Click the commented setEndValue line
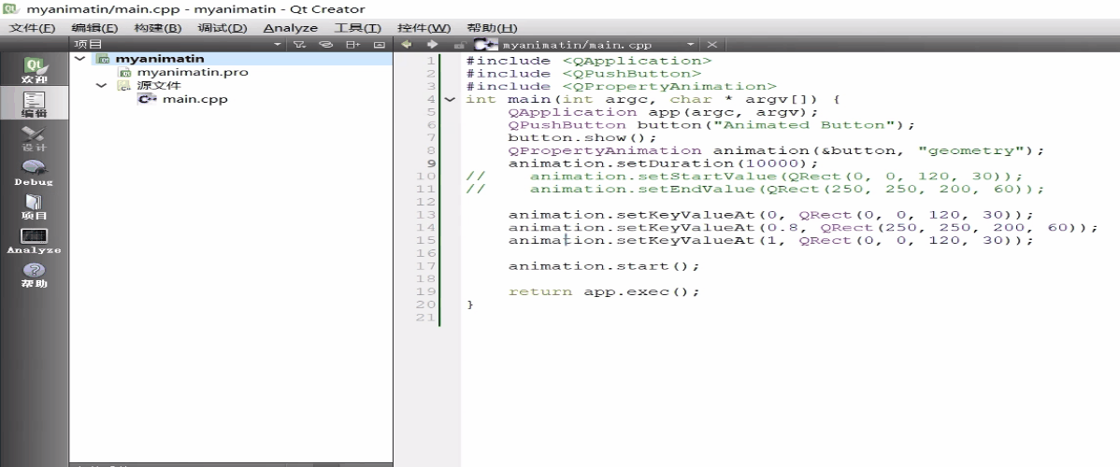1120x467 pixels. coord(755,190)
